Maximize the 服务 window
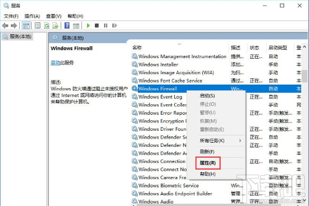The height and width of the screenshot is (206, 309). point(282,6)
